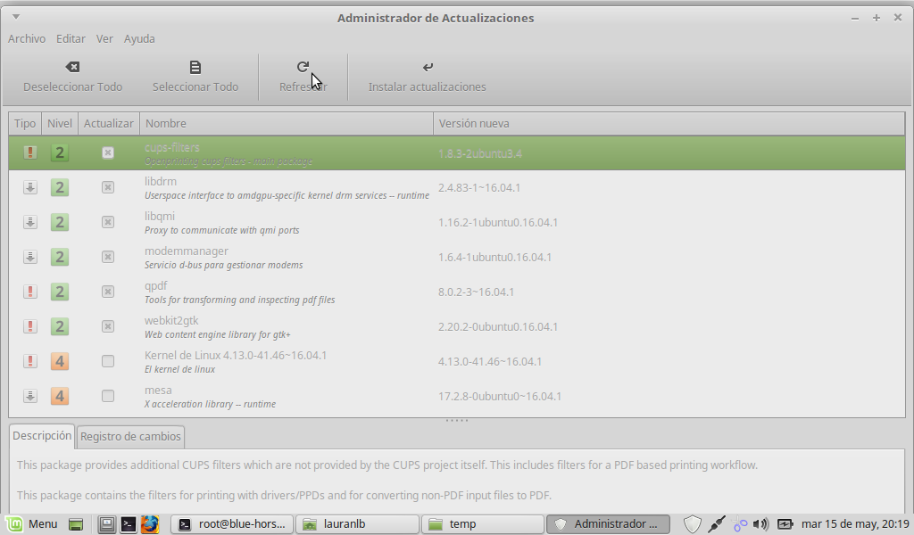914x535 pixels.
Task: Click the Instalar actualizaciones arrow icon
Action: click(x=428, y=67)
